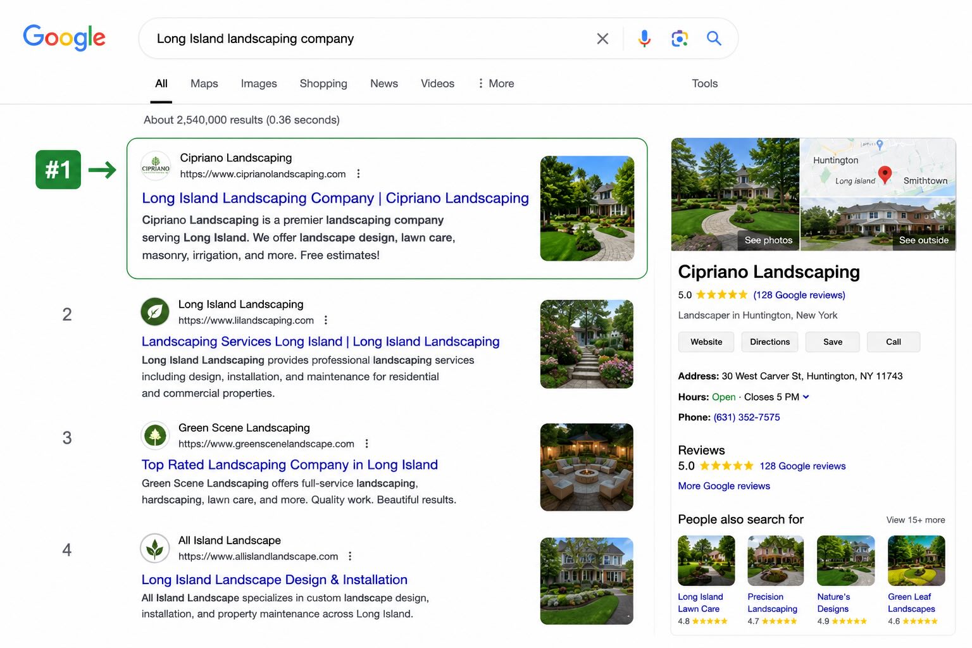Click the Save button in the business panel
This screenshot has height=648, width=972.
click(x=833, y=342)
